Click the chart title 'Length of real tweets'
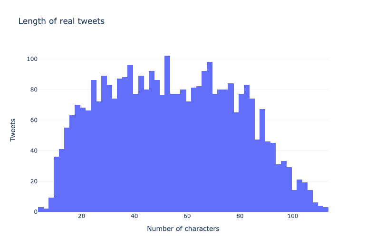Screen dimensions: 366x250 61,21
